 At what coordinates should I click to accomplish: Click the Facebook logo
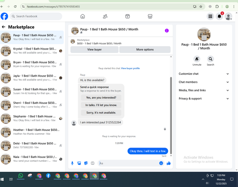point(4,16)
